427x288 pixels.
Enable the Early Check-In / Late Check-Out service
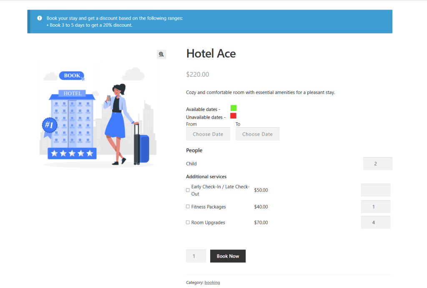pyautogui.click(x=188, y=190)
